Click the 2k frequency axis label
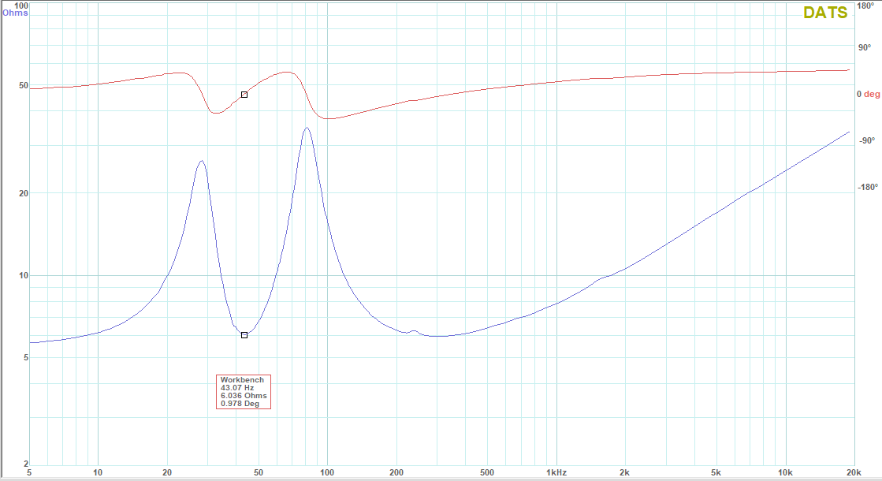The height and width of the screenshot is (481, 882). 624,472
